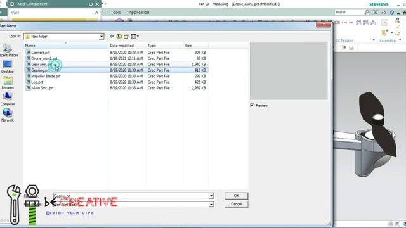Image resolution: width=406 pixels, height=228 pixels.
Task: Close the Add Component panel
Action: coord(97,4)
